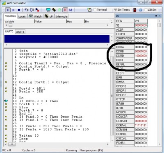164x153 pixels.
Task: Open the Watch tab
Action: [x=35, y=16]
